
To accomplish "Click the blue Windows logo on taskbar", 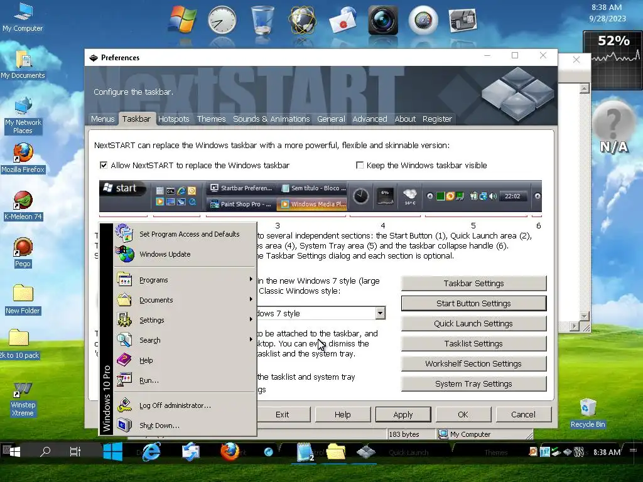I will (x=113, y=452).
